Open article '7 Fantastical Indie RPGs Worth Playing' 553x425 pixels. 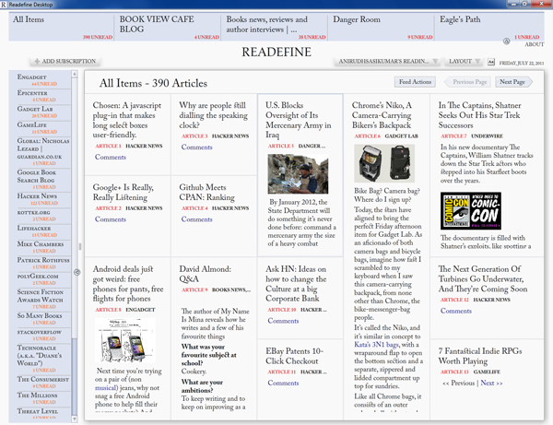pos(480,356)
